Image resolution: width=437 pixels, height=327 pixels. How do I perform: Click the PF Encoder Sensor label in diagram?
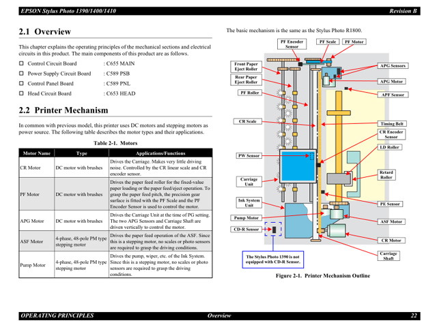[292, 44]
